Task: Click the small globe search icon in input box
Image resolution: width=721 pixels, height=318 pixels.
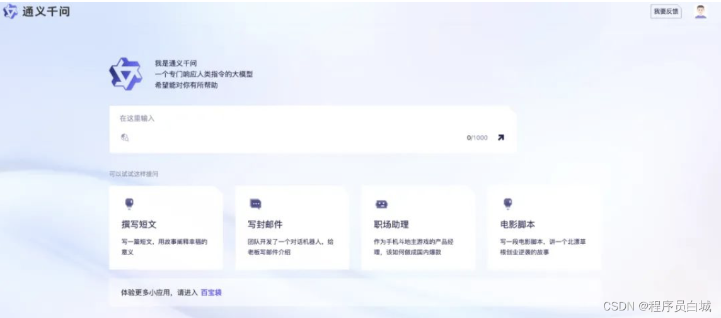Action: [125, 137]
